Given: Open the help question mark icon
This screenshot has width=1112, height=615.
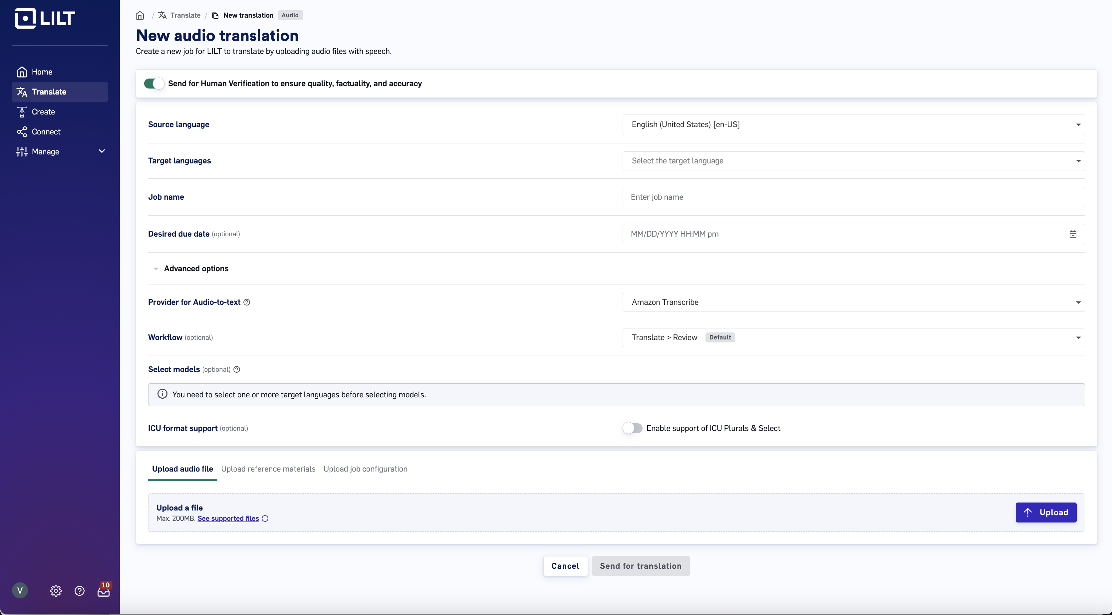Looking at the screenshot, I should coord(80,591).
